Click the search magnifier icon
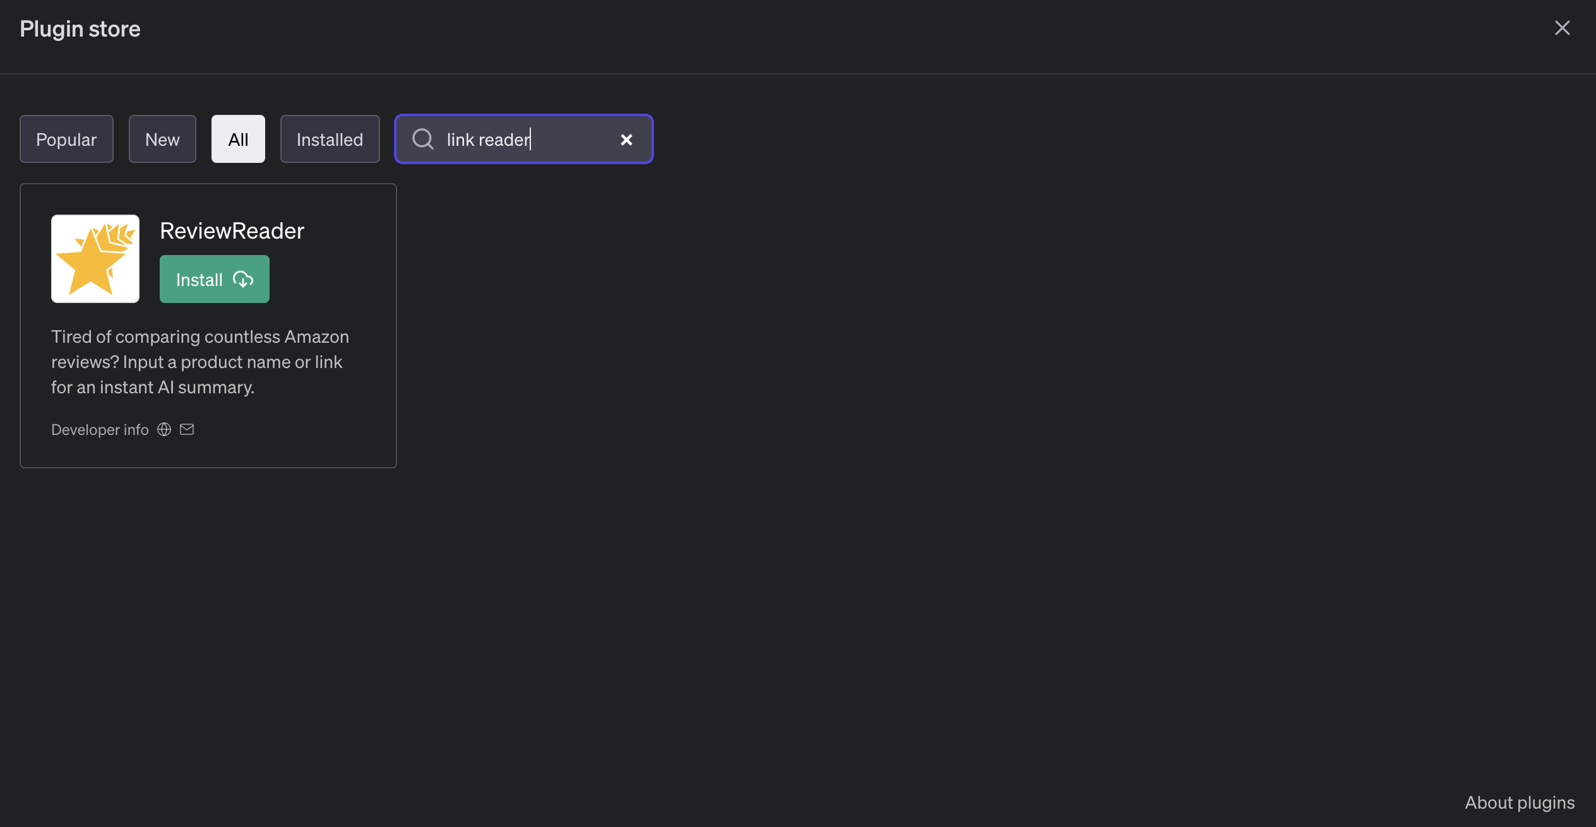 pos(423,138)
